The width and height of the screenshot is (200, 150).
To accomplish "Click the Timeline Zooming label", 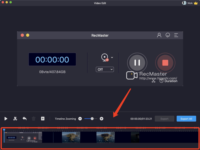I will pos(65,119).
